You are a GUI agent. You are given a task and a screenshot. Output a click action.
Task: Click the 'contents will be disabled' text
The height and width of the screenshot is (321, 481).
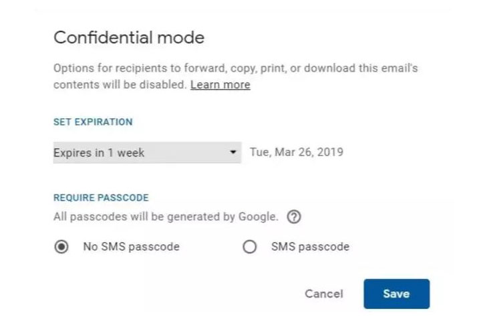pos(120,85)
